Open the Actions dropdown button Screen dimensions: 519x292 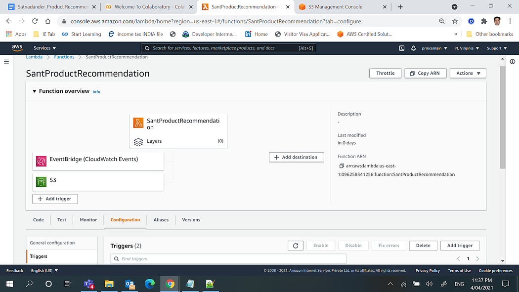point(468,73)
